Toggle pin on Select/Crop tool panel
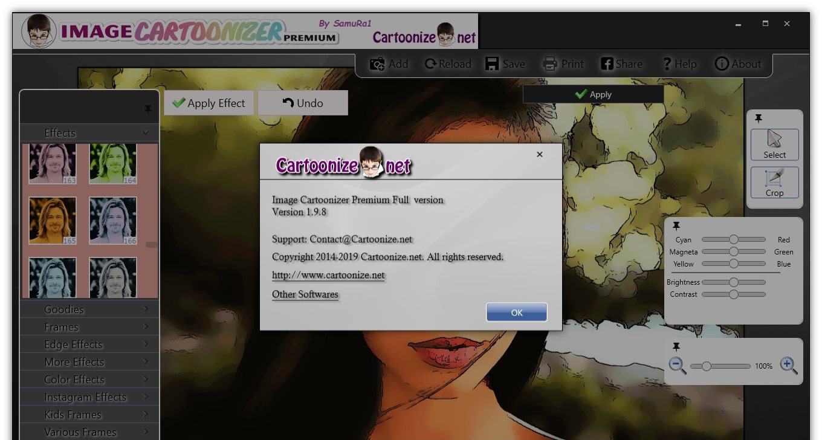 click(x=759, y=119)
